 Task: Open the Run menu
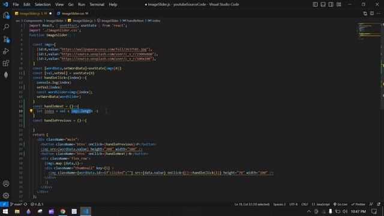coord(82,4)
